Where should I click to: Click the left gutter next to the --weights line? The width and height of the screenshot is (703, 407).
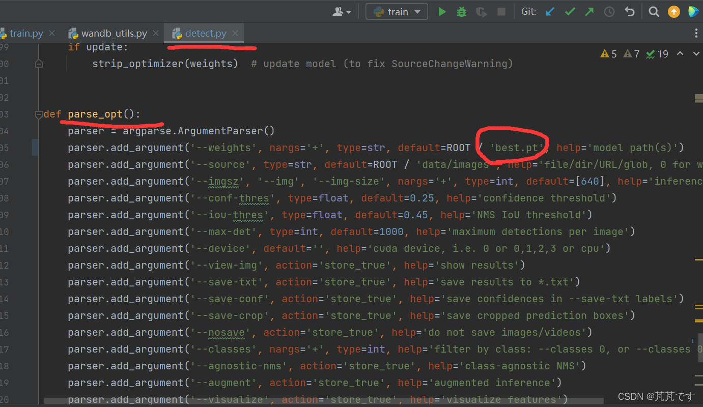[x=35, y=148]
